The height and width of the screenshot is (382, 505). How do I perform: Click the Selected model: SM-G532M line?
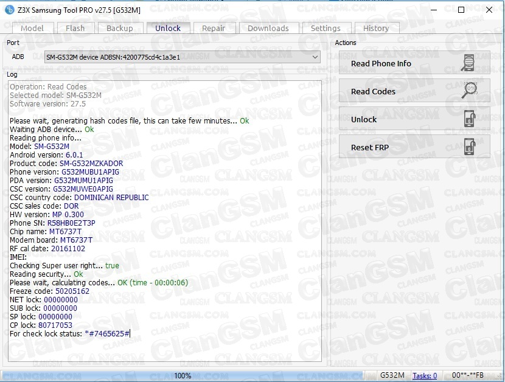[x=55, y=95]
